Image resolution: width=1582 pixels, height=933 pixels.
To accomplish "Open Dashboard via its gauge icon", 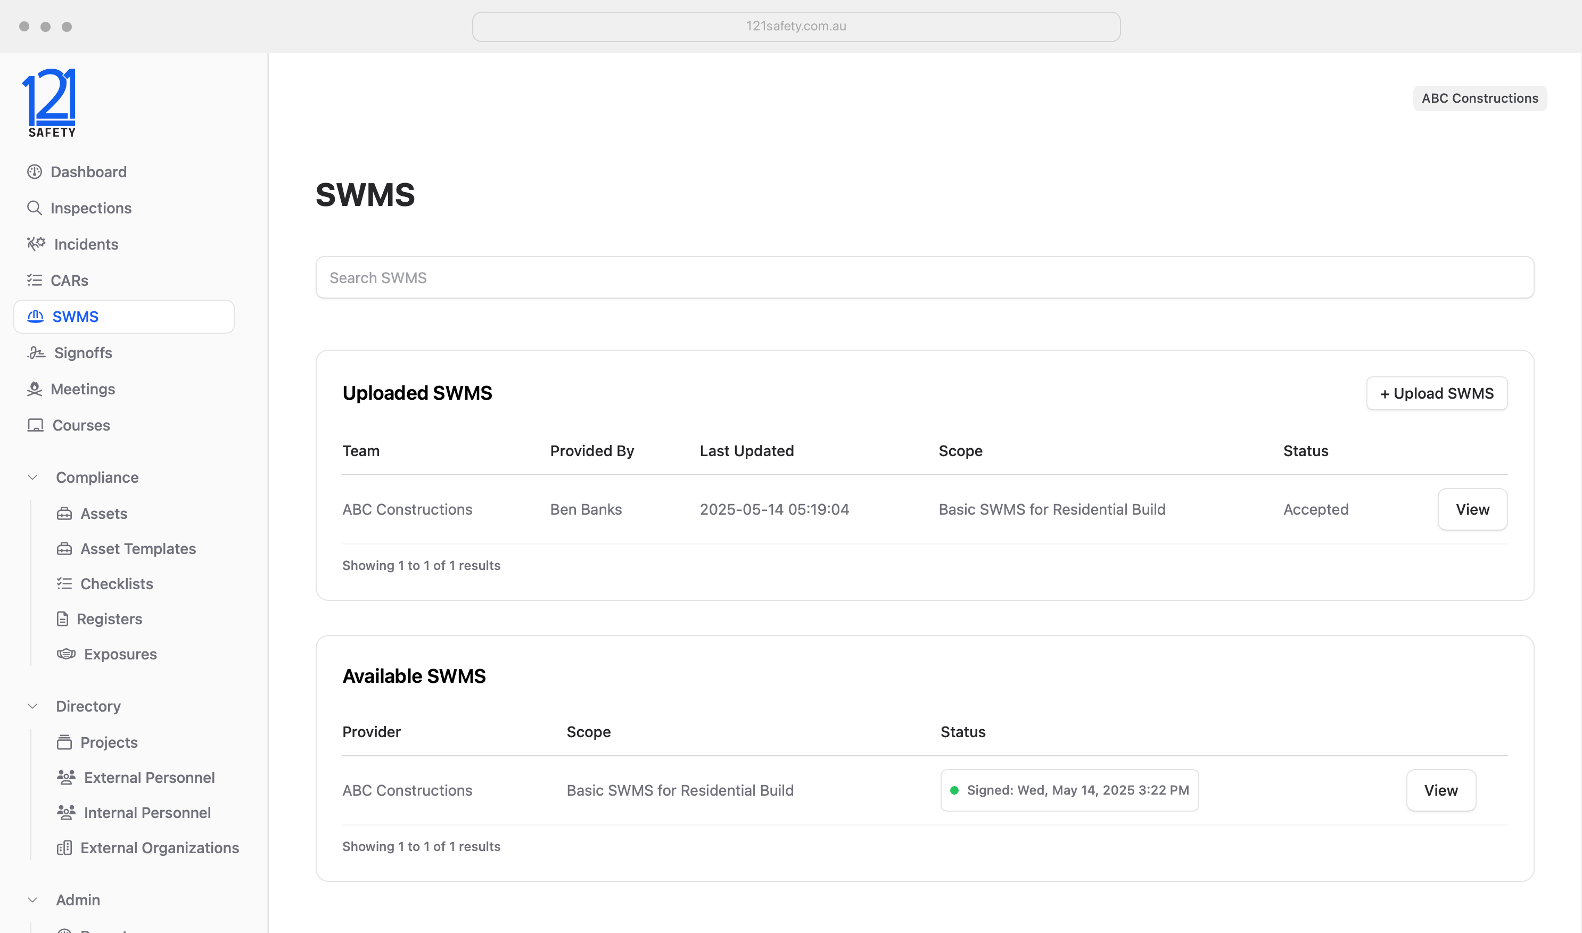I will coord(35,171).
